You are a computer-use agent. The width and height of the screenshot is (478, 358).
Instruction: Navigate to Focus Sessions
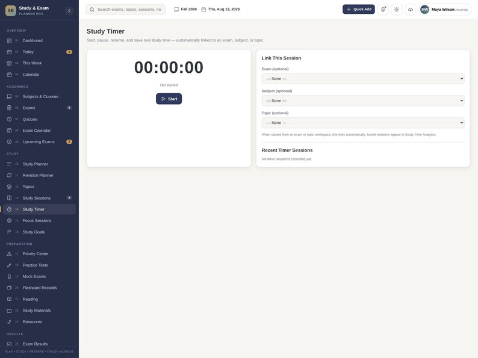39,221
